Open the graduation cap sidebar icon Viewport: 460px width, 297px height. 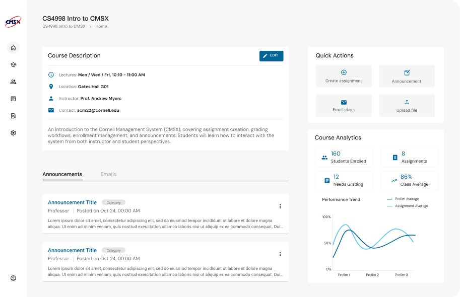click(x=13, y=65)
